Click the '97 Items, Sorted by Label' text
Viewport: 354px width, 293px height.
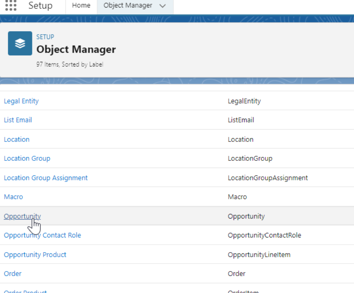tap(70, 64)
